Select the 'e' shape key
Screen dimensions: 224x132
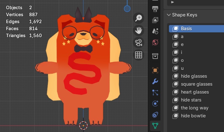pos(196,44)
